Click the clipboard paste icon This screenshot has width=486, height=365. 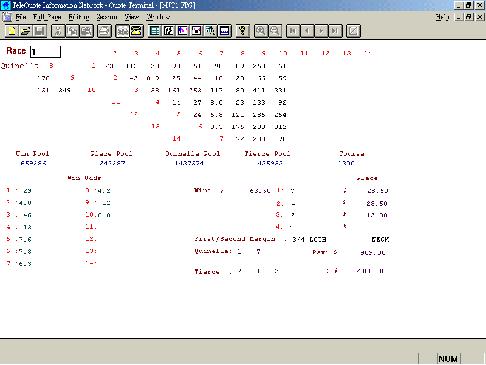[x=86, y=31]
